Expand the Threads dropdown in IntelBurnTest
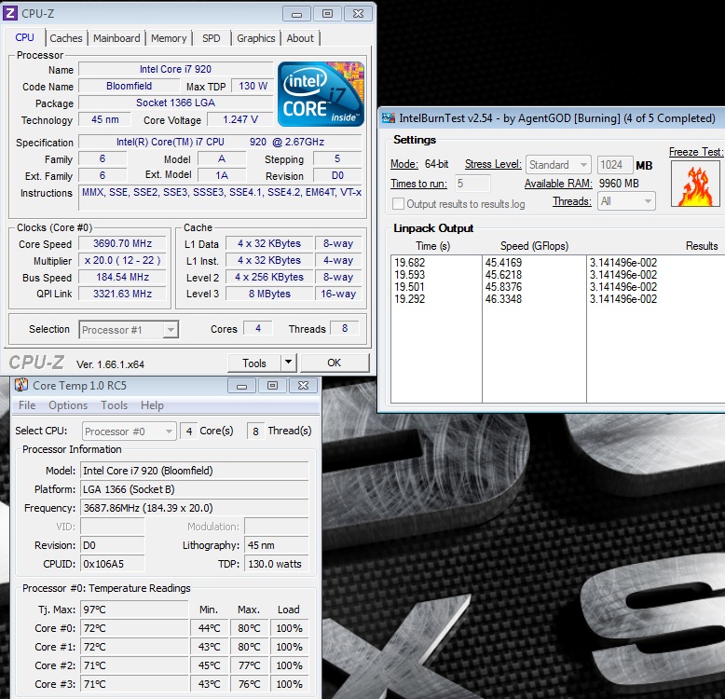This screenshot has width=725, height=699. (626, 201)
